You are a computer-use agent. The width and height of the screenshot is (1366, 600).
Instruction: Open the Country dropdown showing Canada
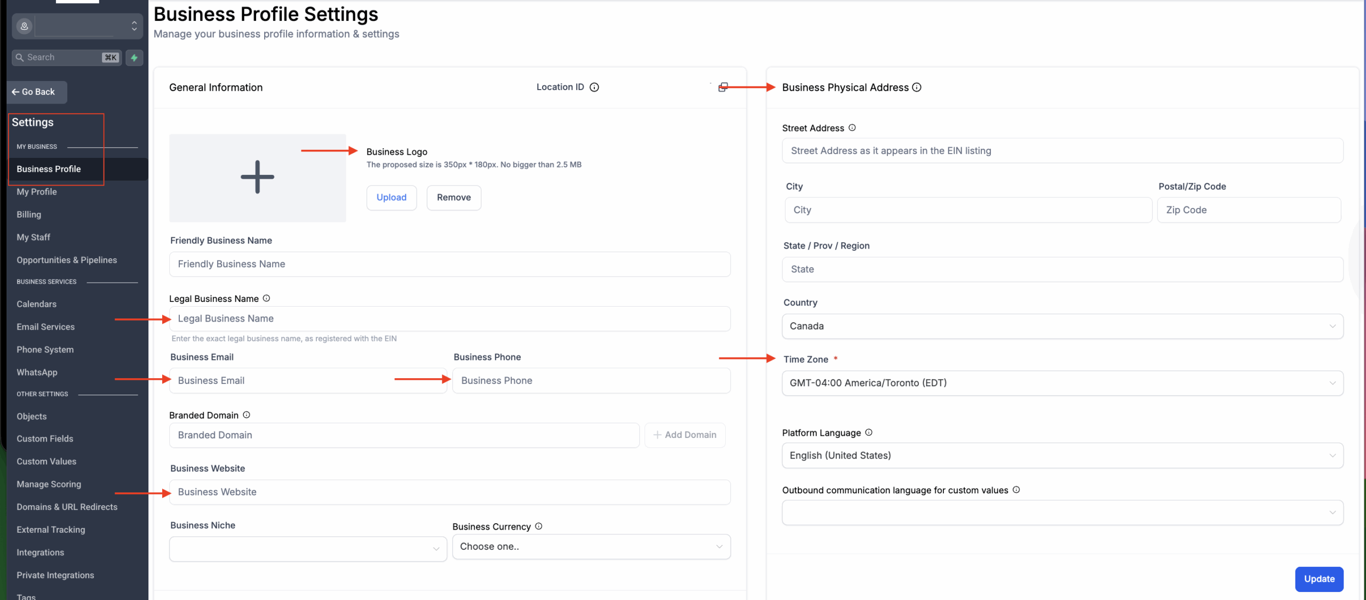coord(1062,326)
